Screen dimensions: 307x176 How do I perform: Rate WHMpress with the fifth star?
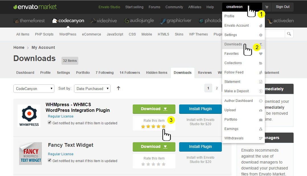coord(163,126)
